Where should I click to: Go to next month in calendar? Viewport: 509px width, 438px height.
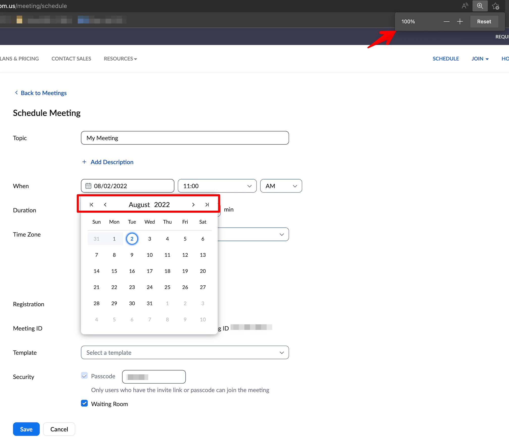point(193,205)
